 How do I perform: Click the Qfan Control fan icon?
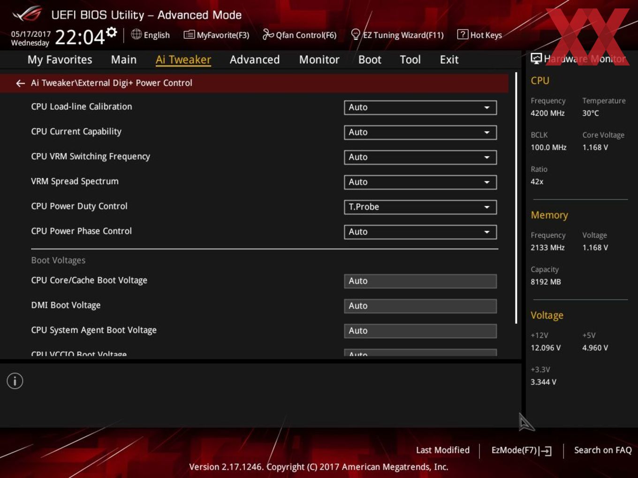tap(268, 34)
